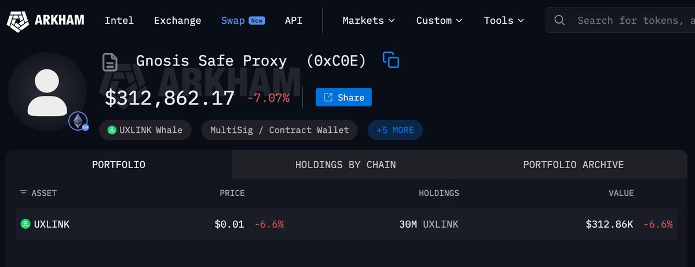Viewport: 695px width, 267px height.
Task: Open the Markets dropdown menu
Action: pos(368,20)
